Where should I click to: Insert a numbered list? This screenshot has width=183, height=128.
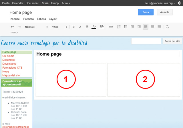coord(119,27)
